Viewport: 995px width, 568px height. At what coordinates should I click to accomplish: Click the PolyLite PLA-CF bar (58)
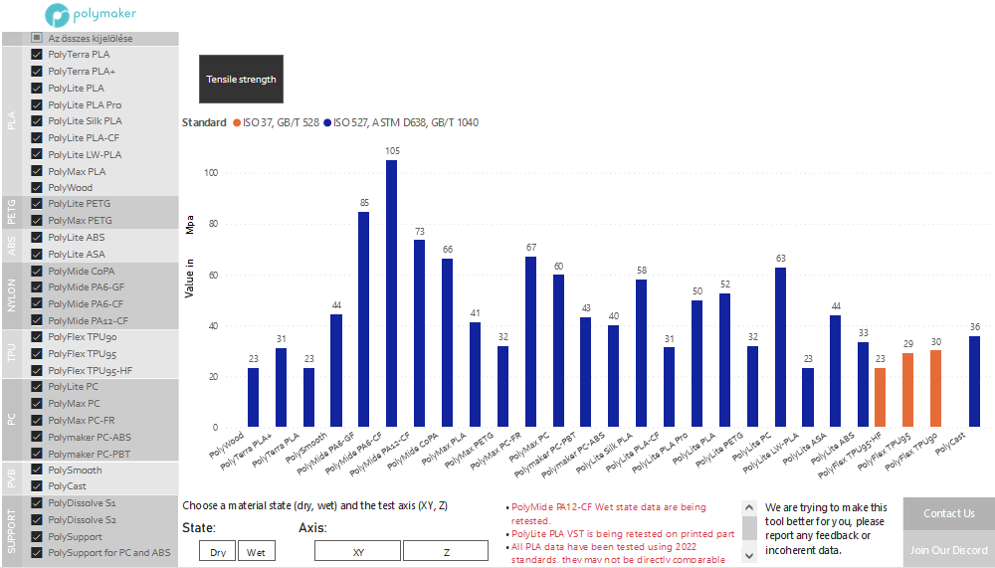(642, 353)
